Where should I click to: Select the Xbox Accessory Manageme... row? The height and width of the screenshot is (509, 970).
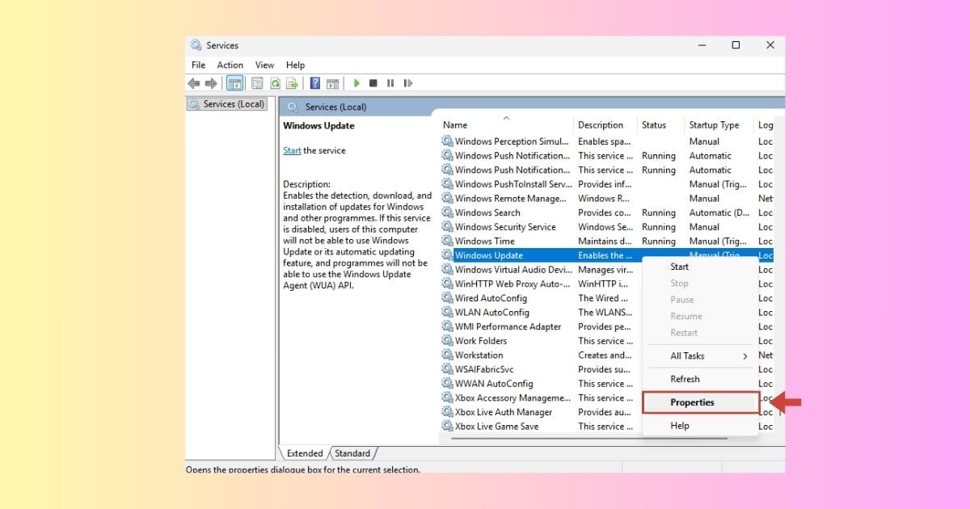(541, 398)
